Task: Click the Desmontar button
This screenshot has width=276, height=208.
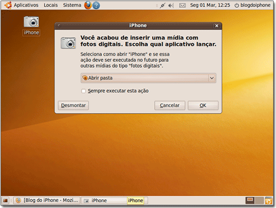Action: (x=74, y=106)
